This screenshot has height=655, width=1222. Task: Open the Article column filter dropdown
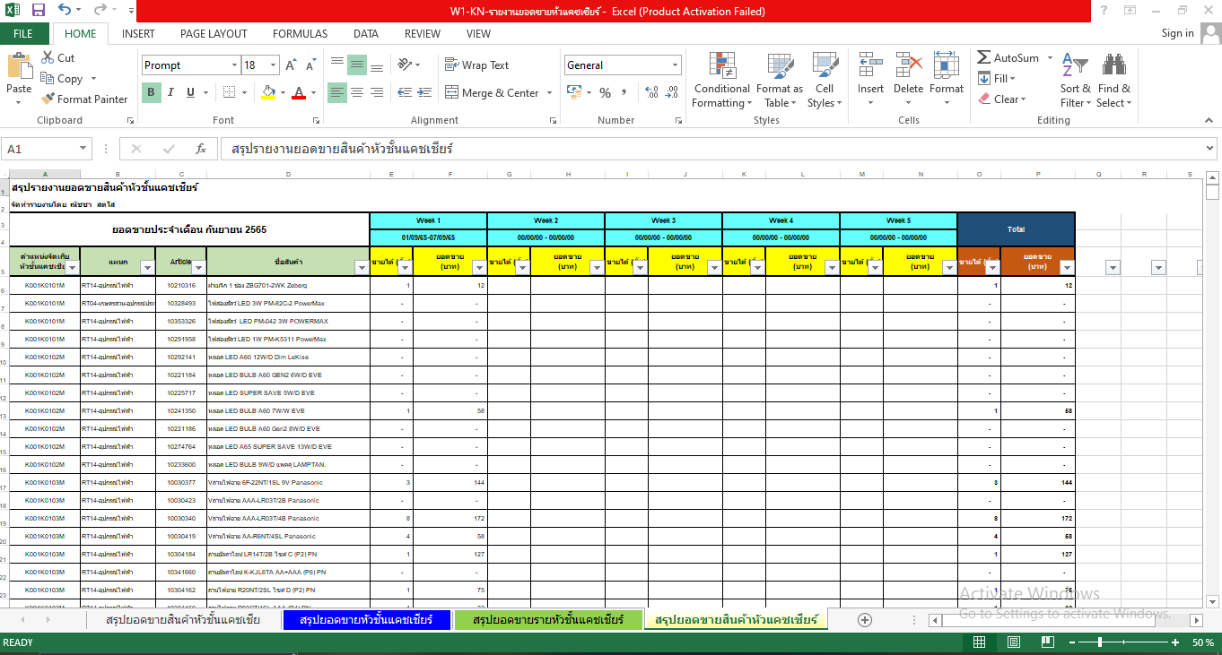[x=196, y=267]
